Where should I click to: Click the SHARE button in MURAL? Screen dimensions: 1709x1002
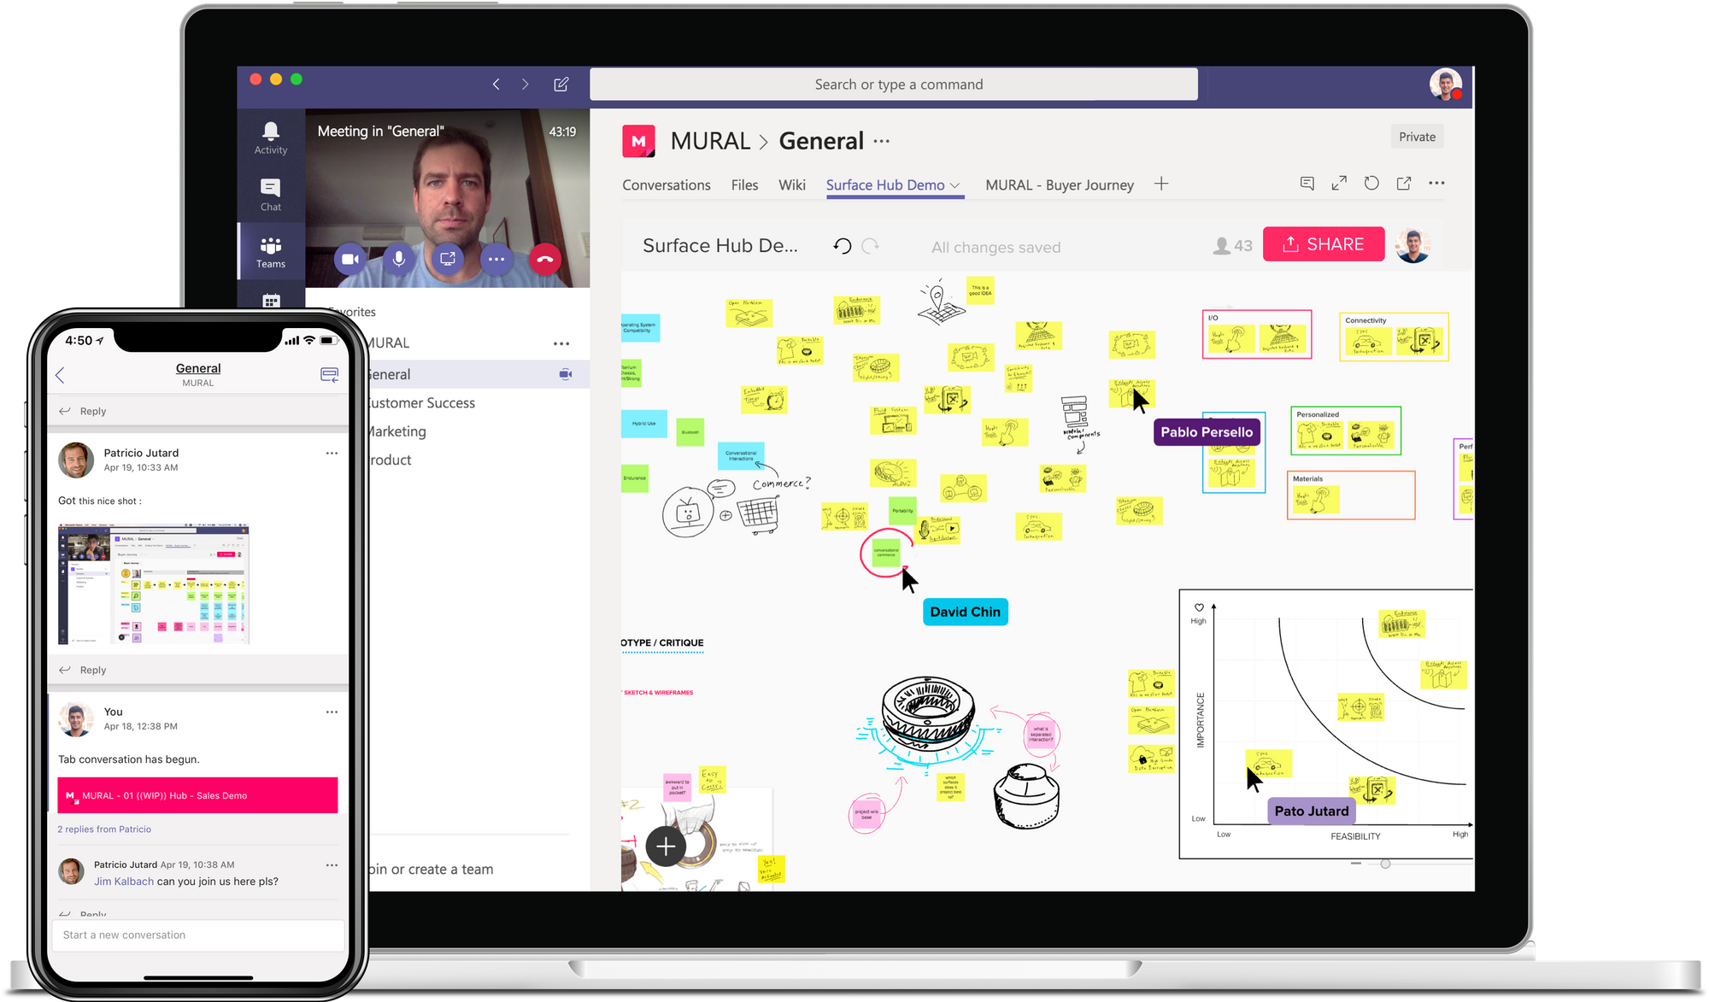(1323, 244)
